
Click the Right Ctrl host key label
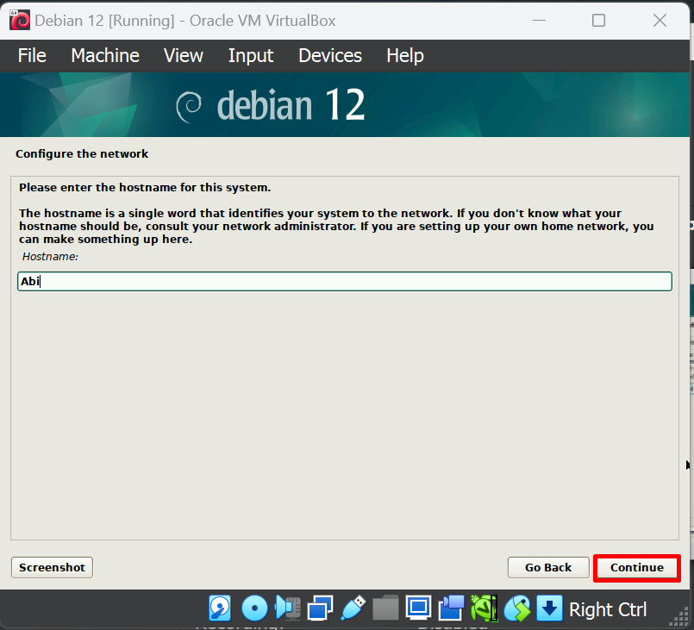[608, 609]
